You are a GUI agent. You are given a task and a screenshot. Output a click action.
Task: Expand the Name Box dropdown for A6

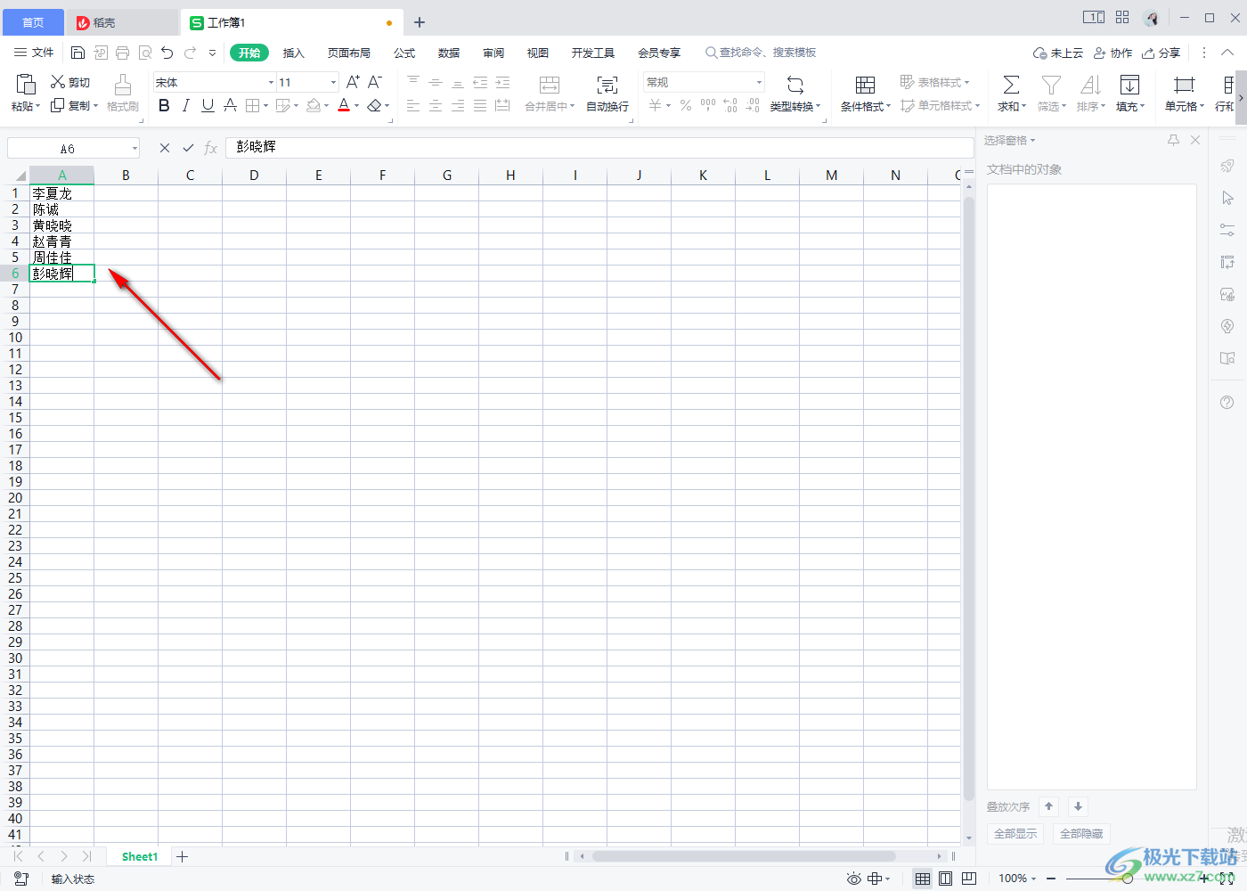point(134,148)
